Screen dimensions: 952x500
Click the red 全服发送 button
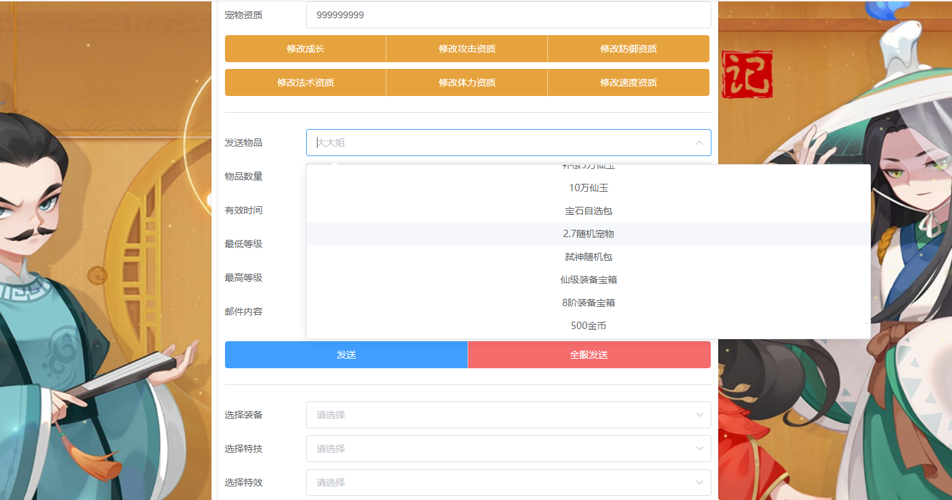(588, 355)
